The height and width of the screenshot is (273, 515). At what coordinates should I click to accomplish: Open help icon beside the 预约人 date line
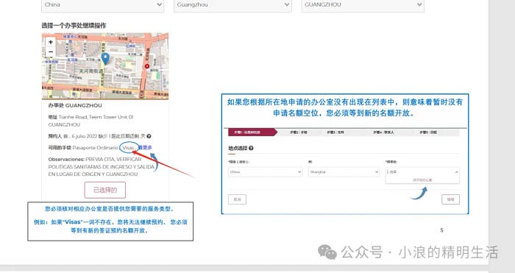(x=149, y=136)
